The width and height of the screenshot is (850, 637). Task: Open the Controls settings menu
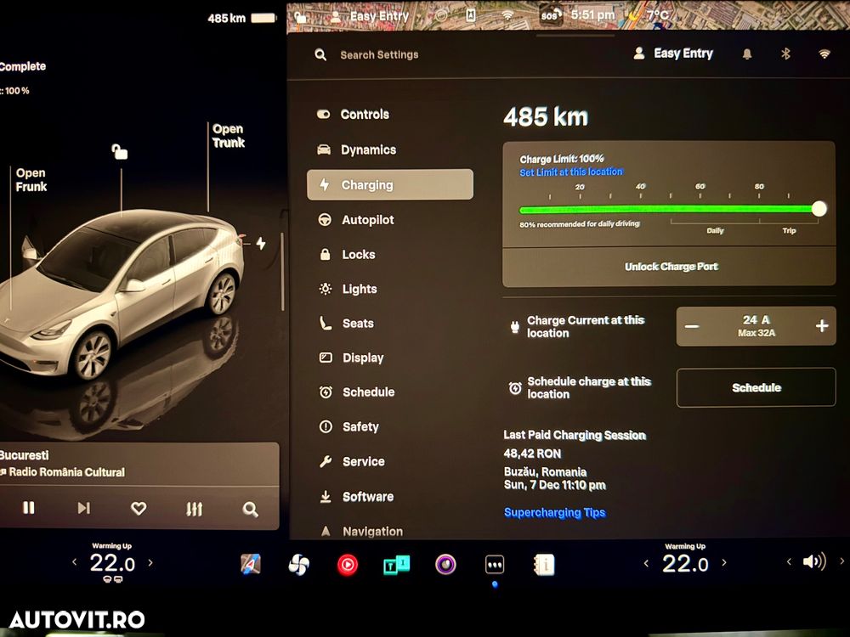click(354, 115)
